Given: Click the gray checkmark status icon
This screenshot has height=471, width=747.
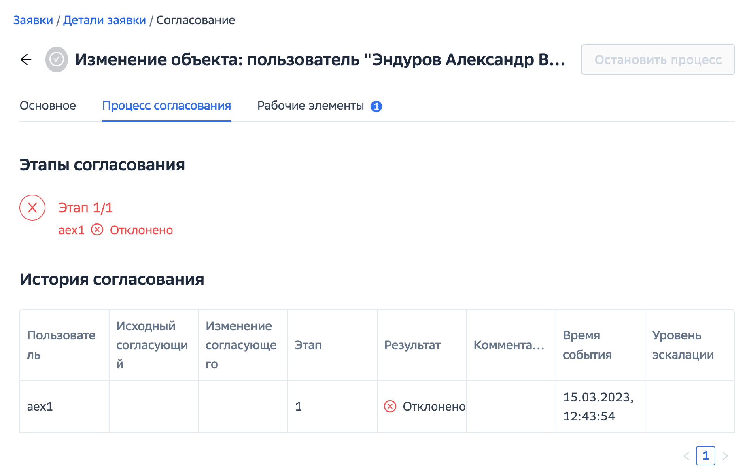Looking at the screenshot, I should 57,60.
